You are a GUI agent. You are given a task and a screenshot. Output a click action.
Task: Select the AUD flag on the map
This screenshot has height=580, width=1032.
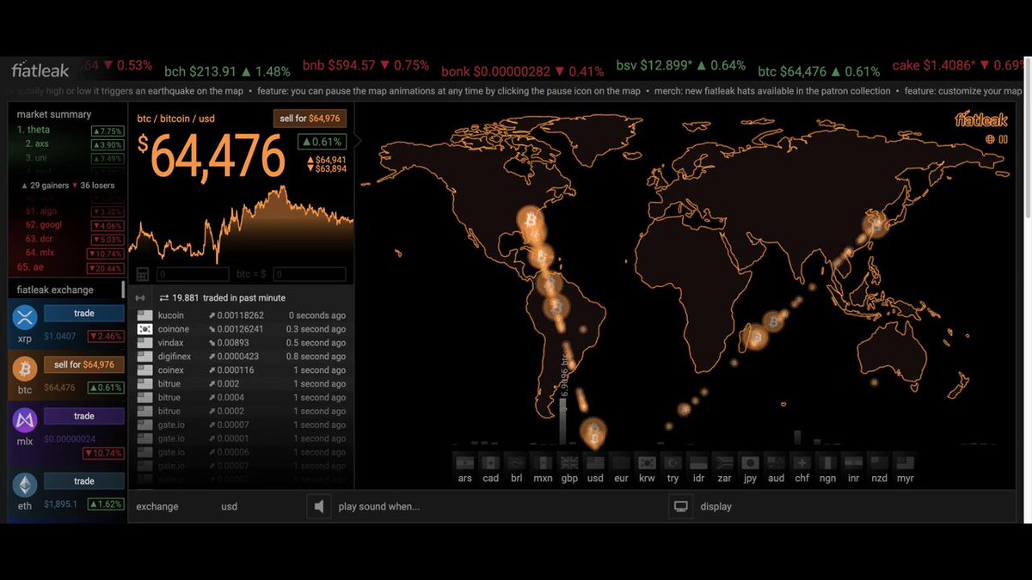coord(776,462)
